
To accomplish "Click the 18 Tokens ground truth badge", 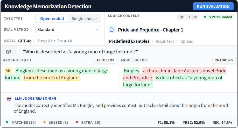I will [105, 60].
